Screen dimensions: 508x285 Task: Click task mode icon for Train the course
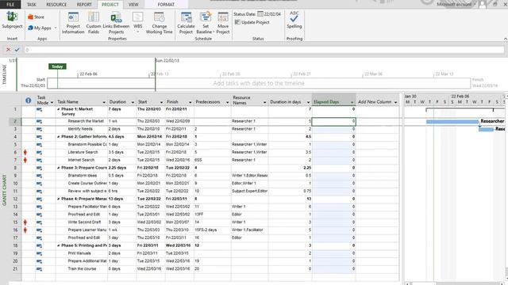pyautogui.click(x=39, y=269)
